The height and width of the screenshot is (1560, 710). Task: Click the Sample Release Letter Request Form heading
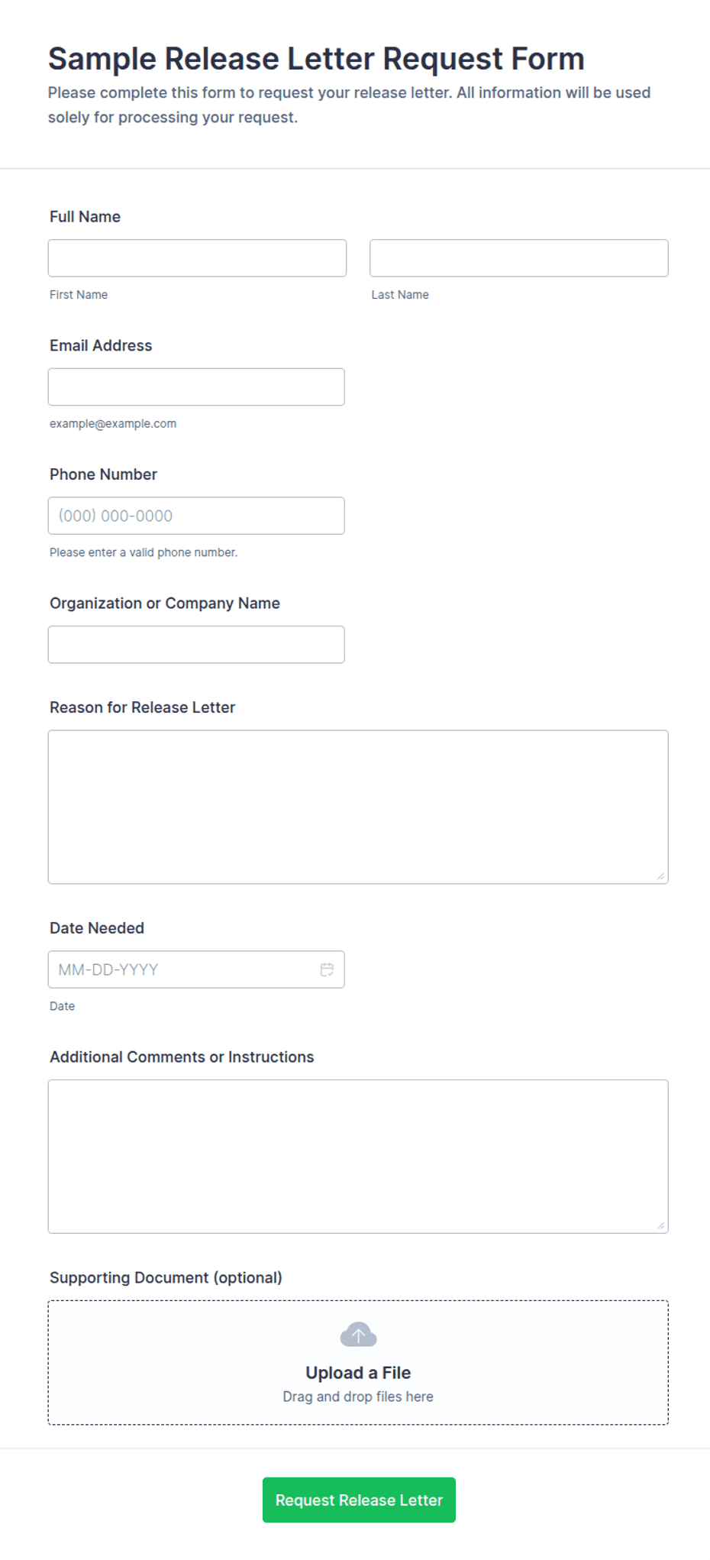316,59
